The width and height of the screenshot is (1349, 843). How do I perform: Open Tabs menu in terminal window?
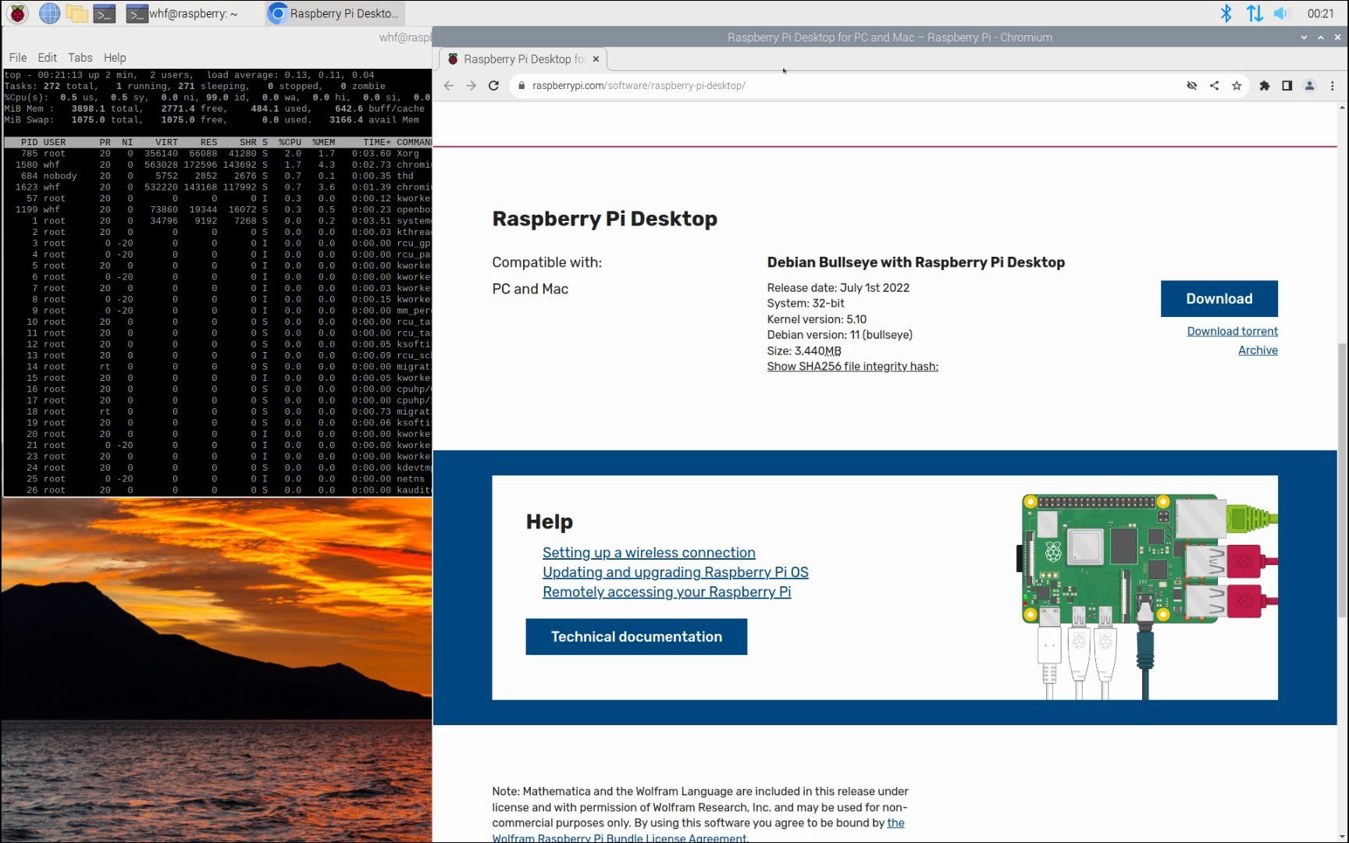(x=80, y=58)
